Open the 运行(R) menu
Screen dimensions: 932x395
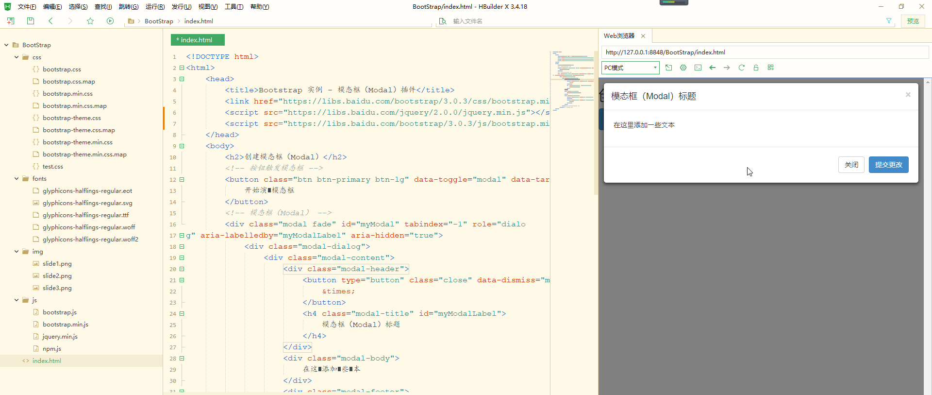[x=155, y=7]
